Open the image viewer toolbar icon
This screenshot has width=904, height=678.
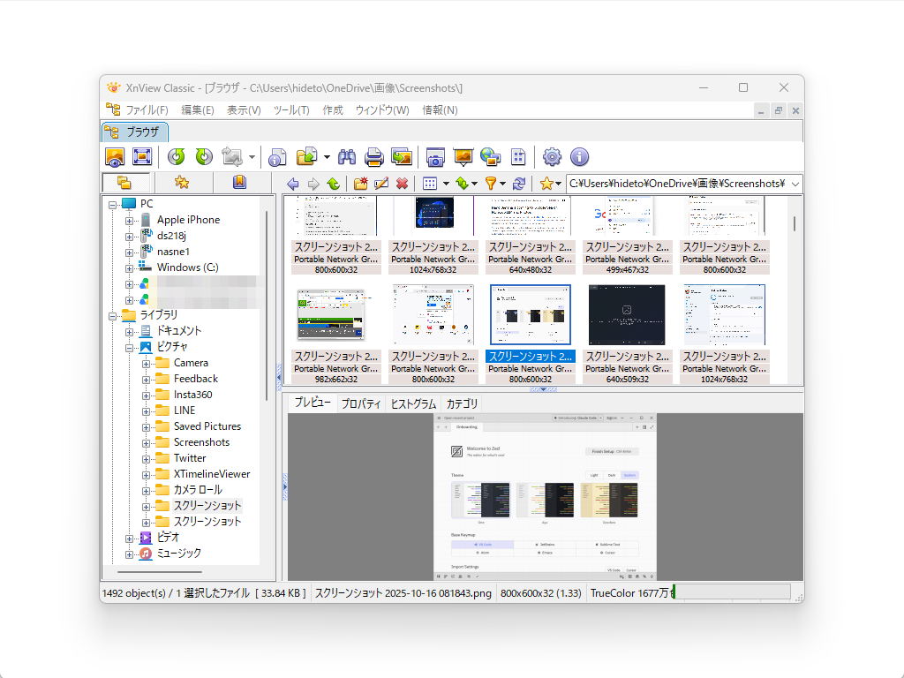point(115,157)
